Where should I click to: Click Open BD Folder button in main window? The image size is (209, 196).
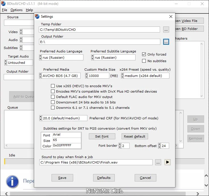click(x=189, y=29)
